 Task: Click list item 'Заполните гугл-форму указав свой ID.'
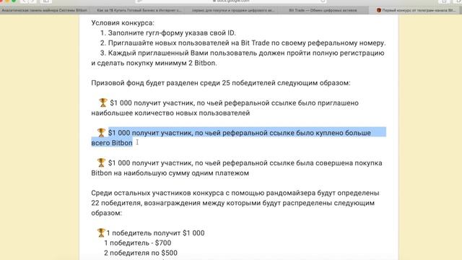pyautogui.click(x=172, y=33)
